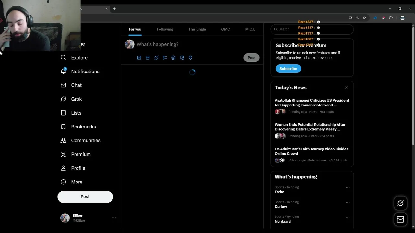415x233 pixels.
Task: Click the red-badged extension icon
Action: (x=383, y=18)
